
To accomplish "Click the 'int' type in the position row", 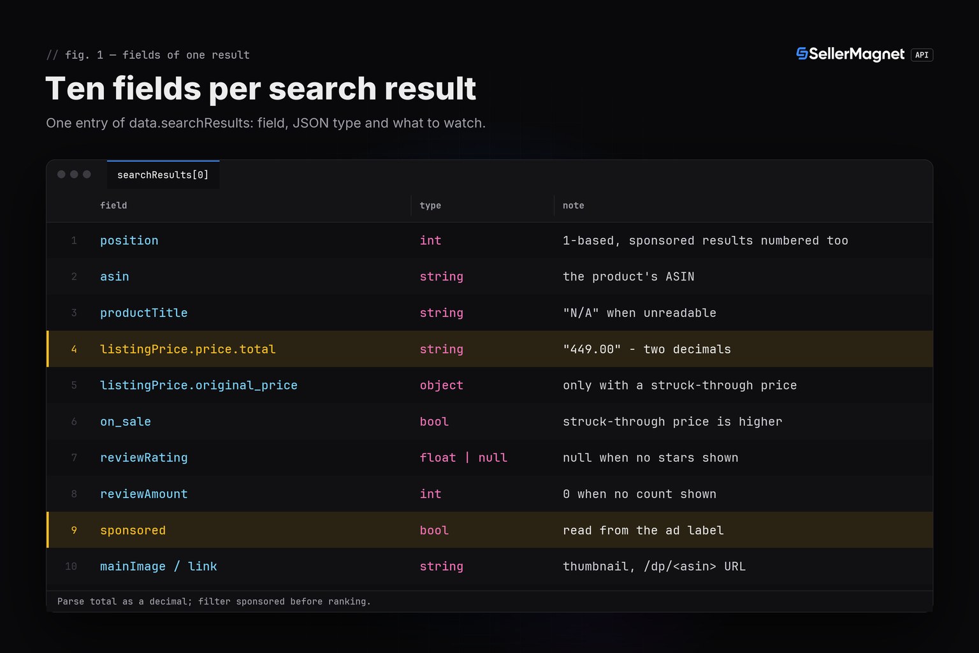I will tap(431, 240).
